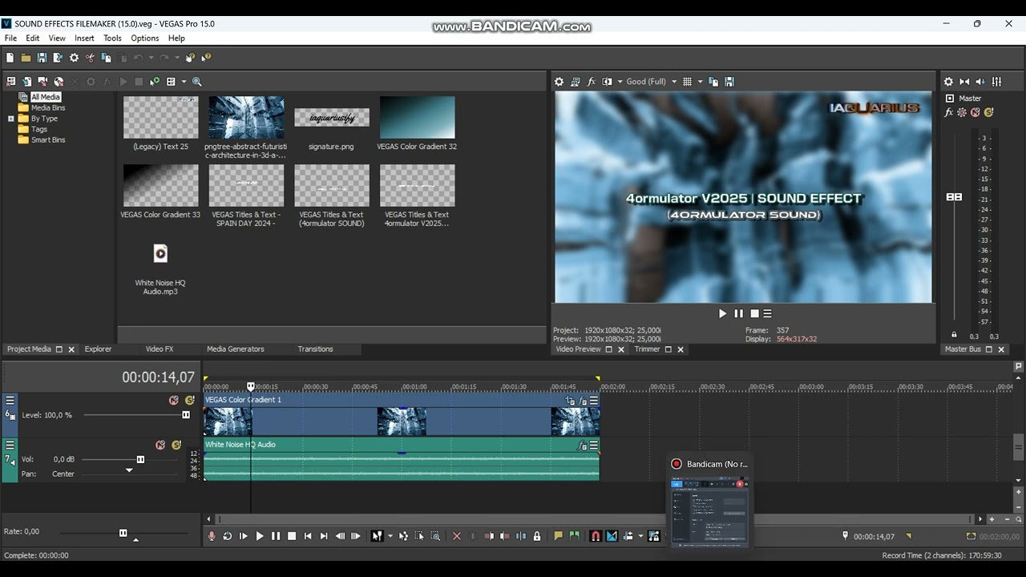Adjust the video track Level slider
1026x577 pixels.
[x=186, y=415]
